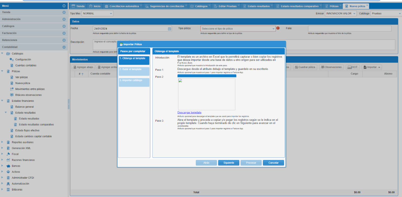Click the Folio input field
The image size is (402, 197).
349,29
